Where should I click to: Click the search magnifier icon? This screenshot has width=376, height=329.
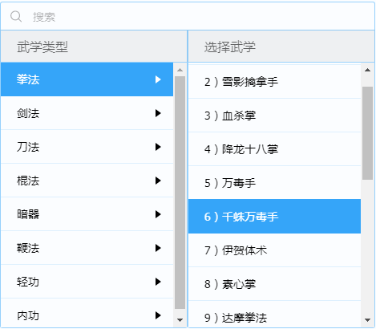16,17
